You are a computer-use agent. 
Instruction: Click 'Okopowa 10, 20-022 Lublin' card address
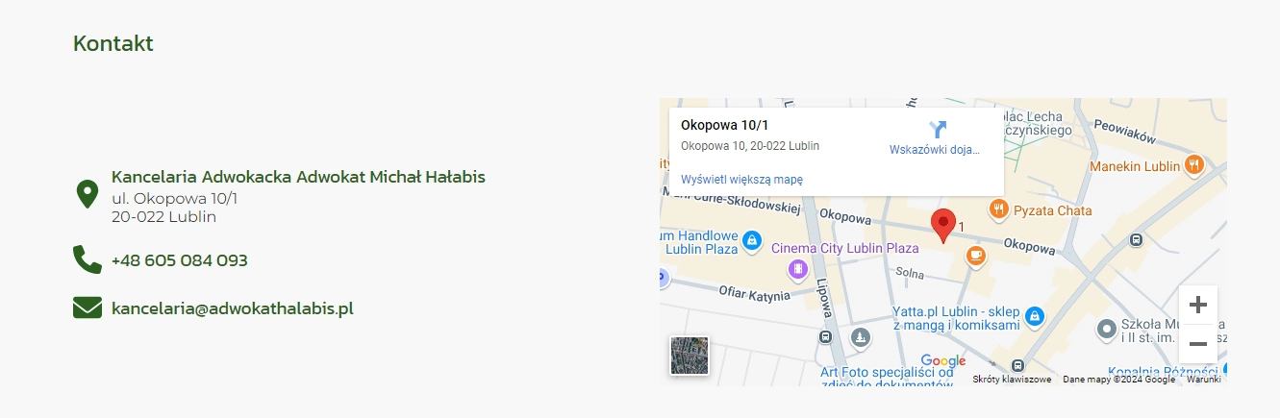coord(750,146)
